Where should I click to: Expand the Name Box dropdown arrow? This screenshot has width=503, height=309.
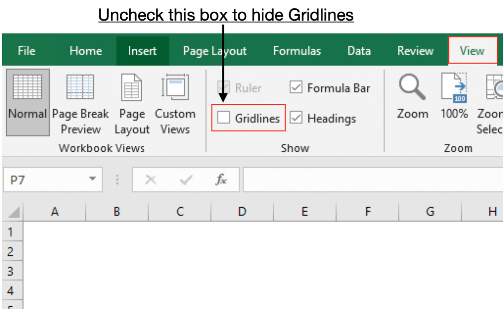coord(92,179)
